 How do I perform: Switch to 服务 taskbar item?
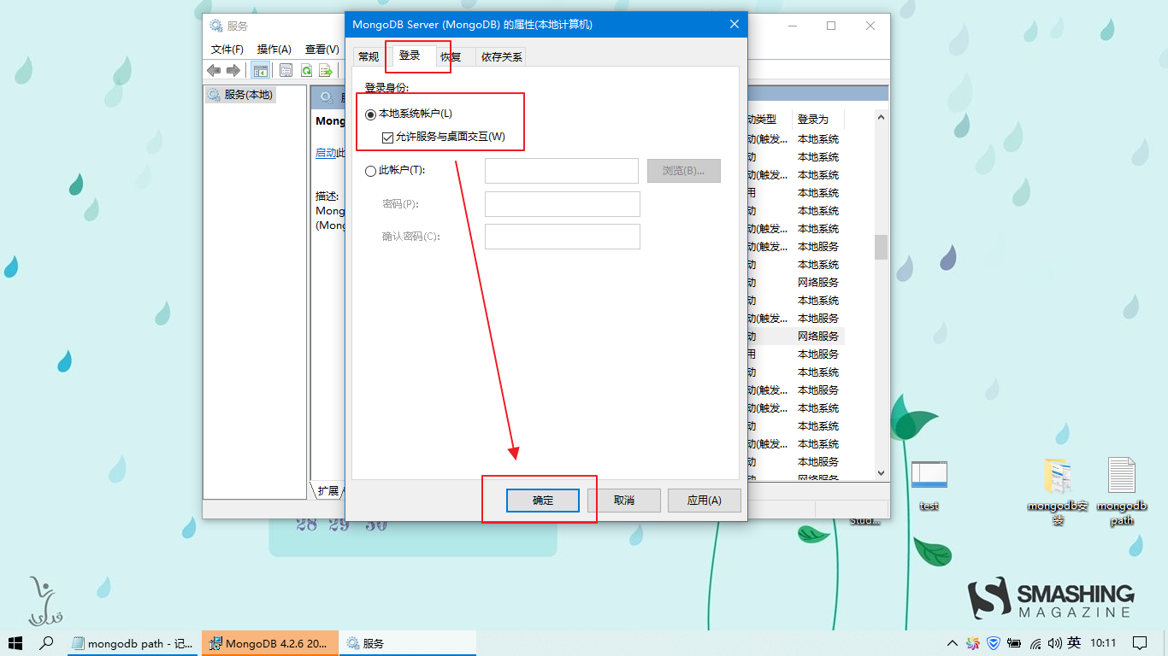[407, 643]
